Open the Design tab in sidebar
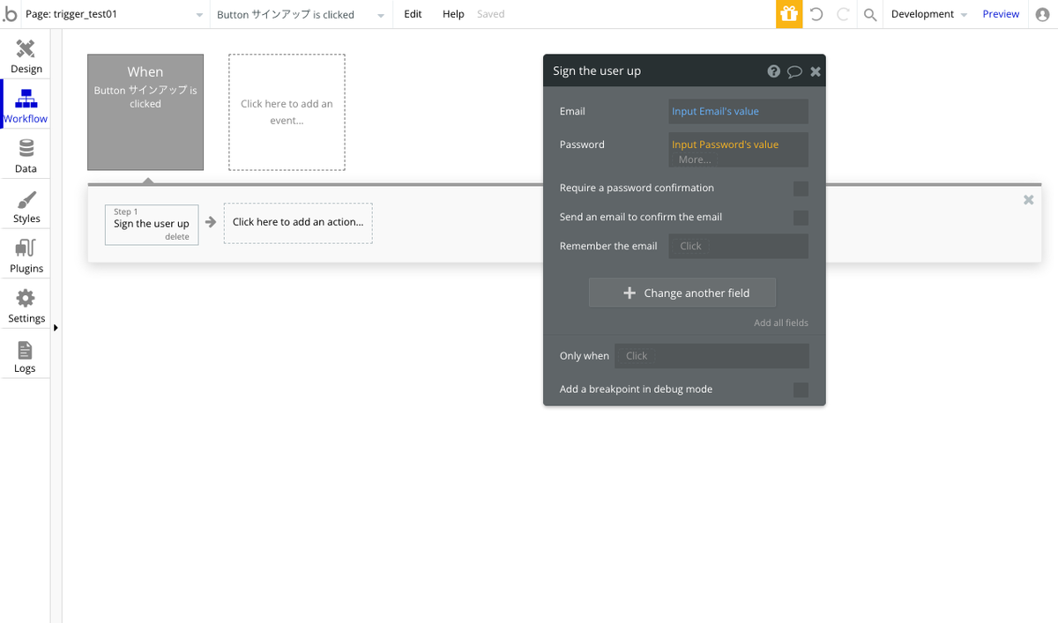The height and width of the screenshot is (623, 1058). click(26, 56)
